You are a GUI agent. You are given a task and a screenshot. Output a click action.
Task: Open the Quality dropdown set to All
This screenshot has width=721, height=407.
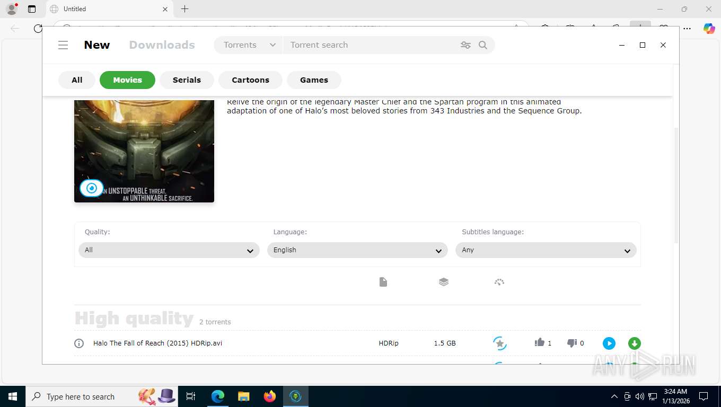[169, 250]
